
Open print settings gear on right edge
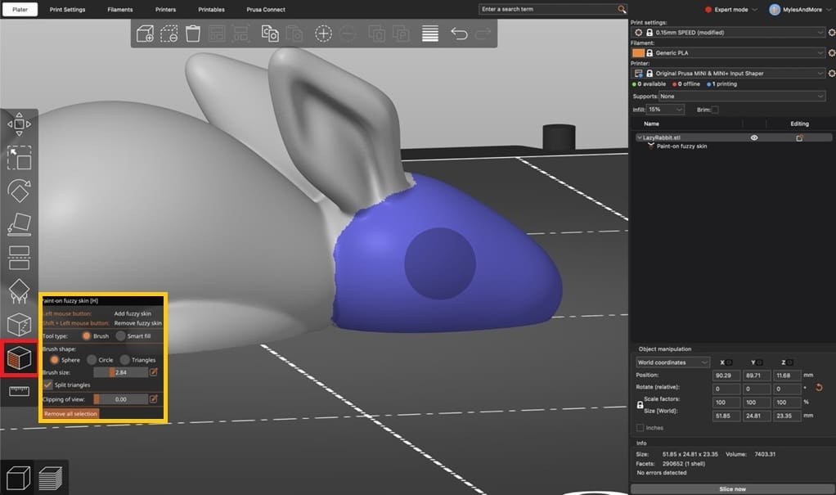[831, 33]
